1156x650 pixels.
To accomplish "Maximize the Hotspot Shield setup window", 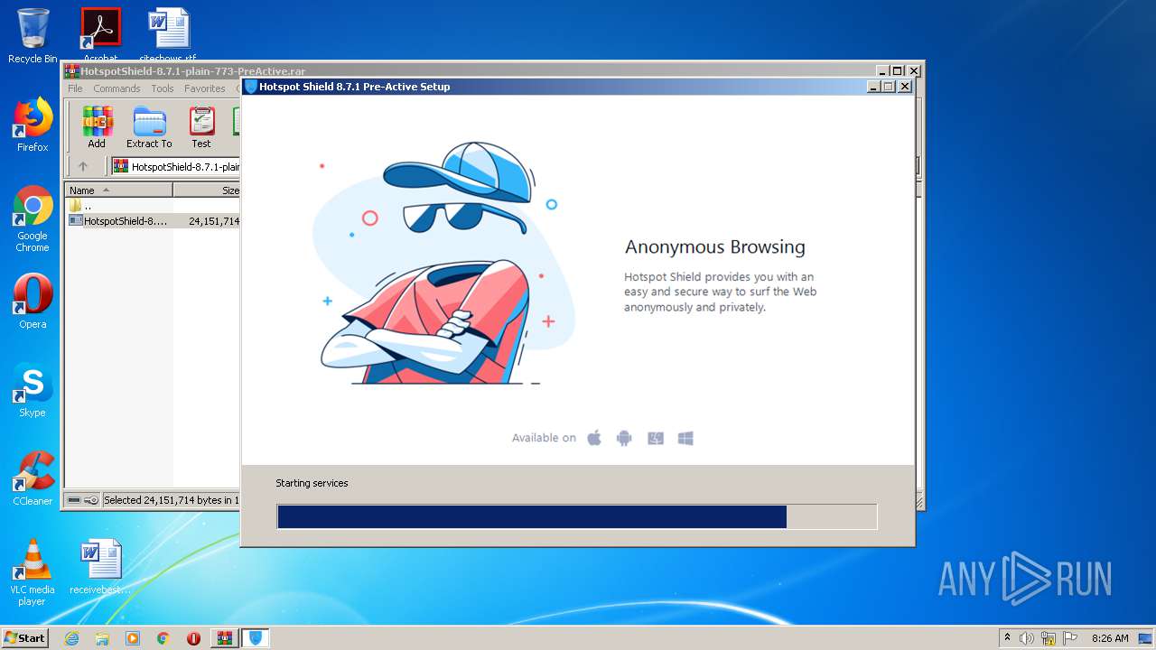I will pyautogui.click(x=888, y=87).
